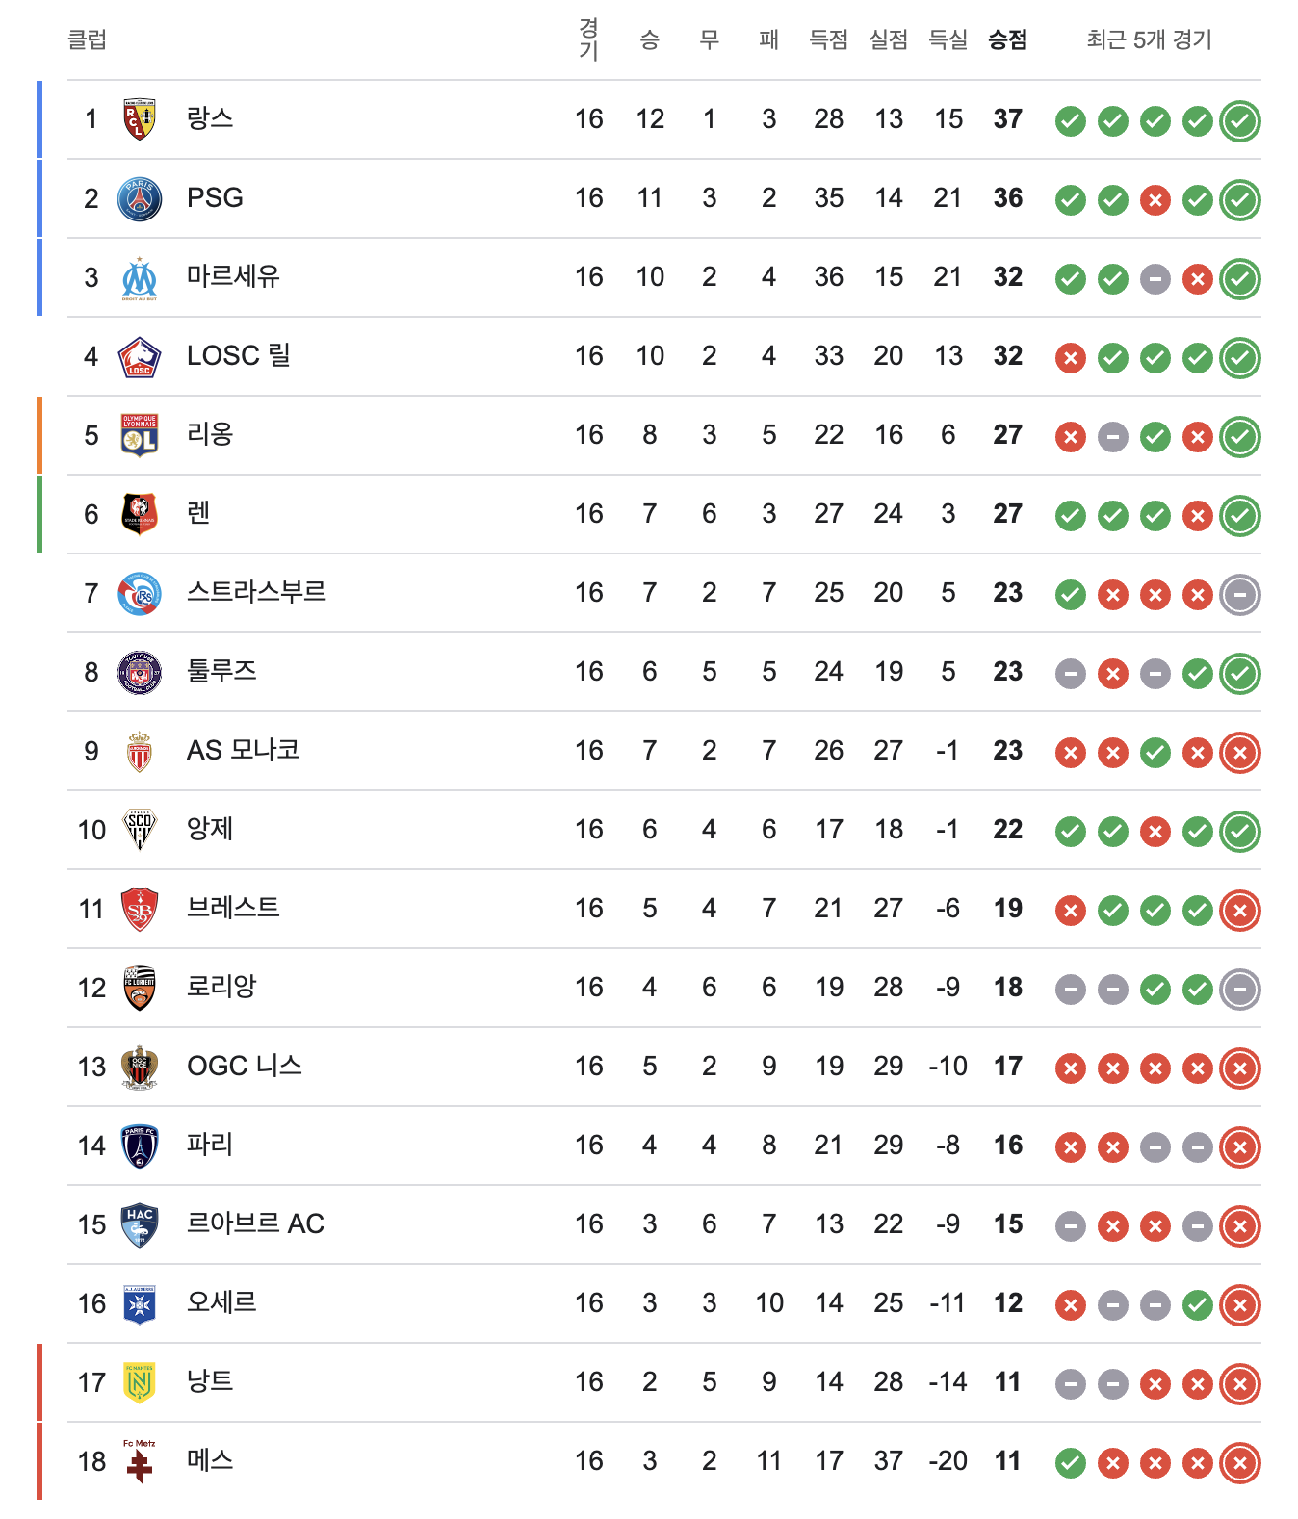Click the PSG club crest
Image resolution: width=1298 pixels, height=1519 pixels.
pos(140,199)
